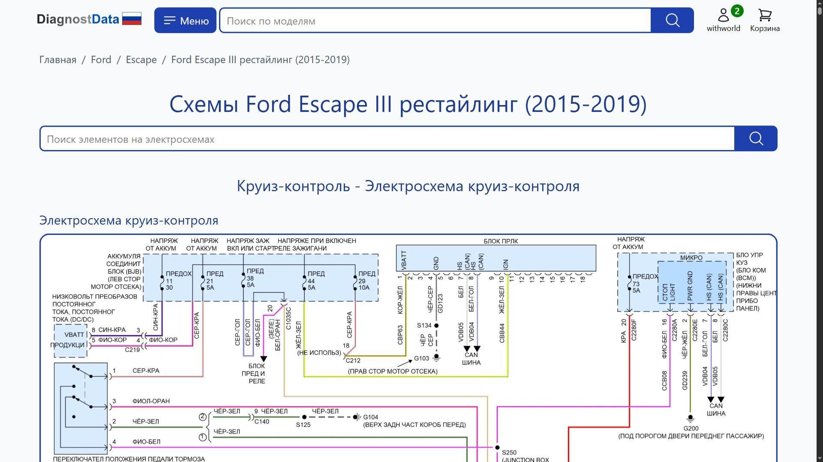Click the Электросхема круиз-контроля section heading
Screen dimensions: 823x462
click(x=129, y=220)
